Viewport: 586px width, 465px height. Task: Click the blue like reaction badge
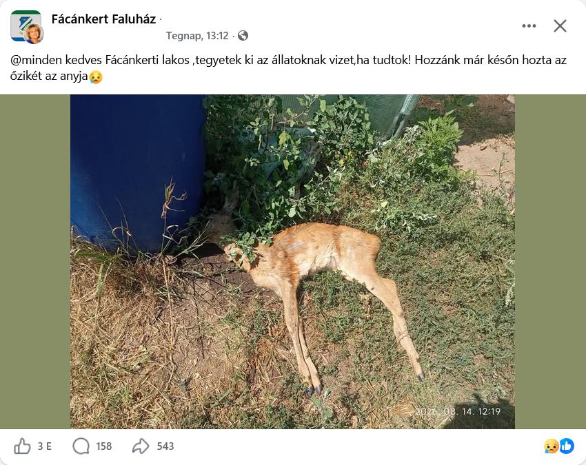(x=567, y=446)
